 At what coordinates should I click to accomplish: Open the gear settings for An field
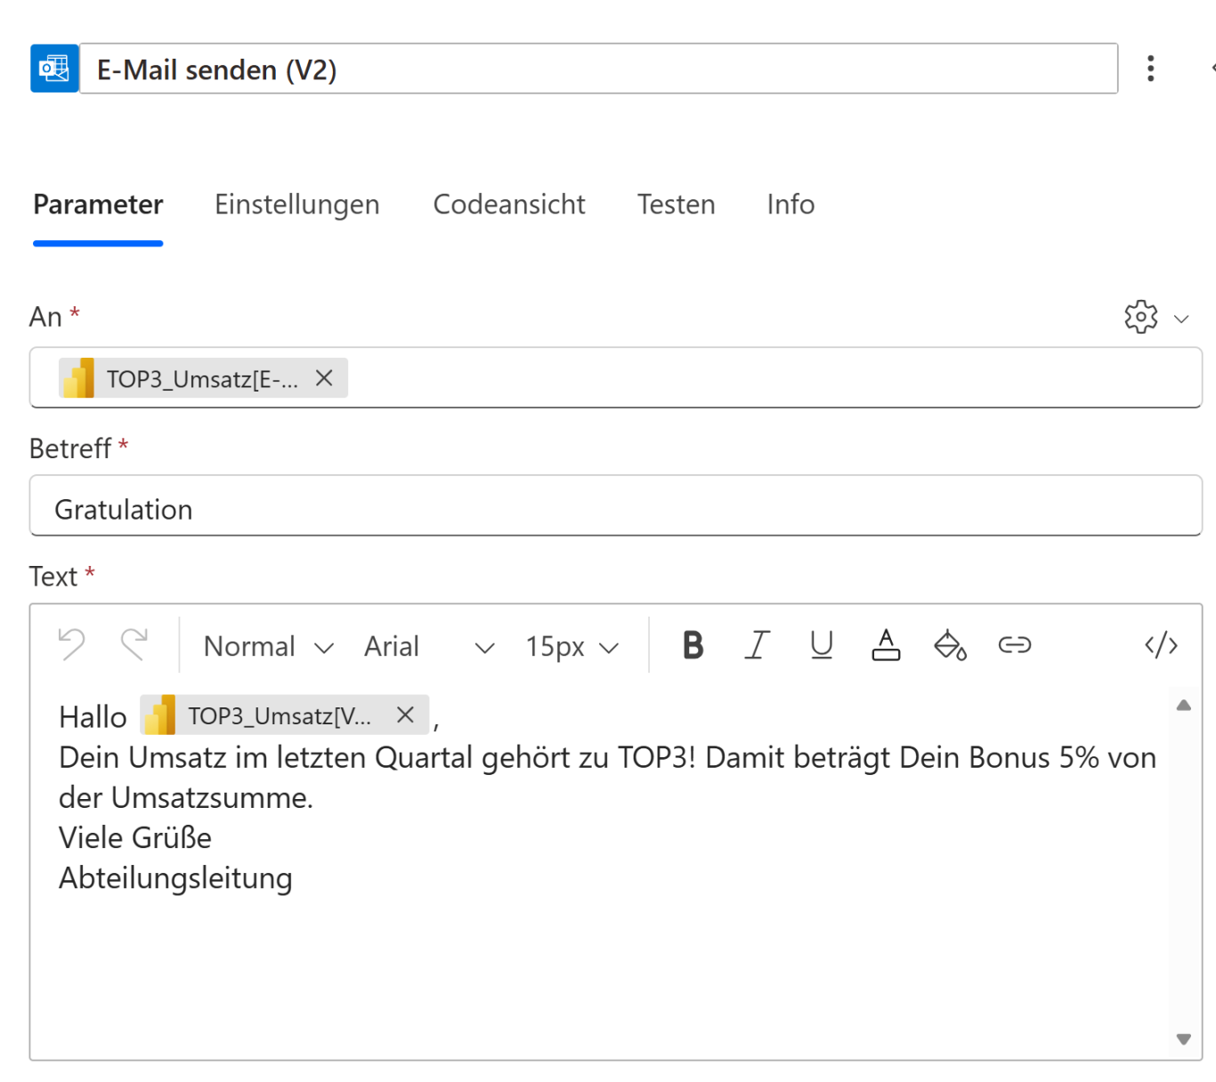point(1141,317)
